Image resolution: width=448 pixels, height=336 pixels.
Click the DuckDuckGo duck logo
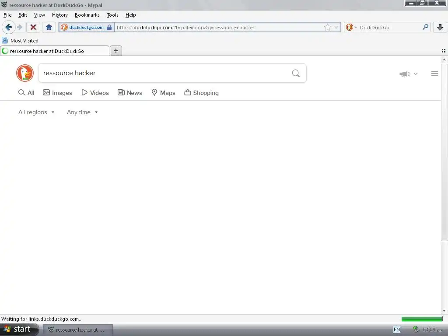(25, 73)
